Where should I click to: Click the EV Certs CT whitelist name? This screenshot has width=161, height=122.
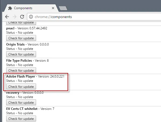(22, 109)
